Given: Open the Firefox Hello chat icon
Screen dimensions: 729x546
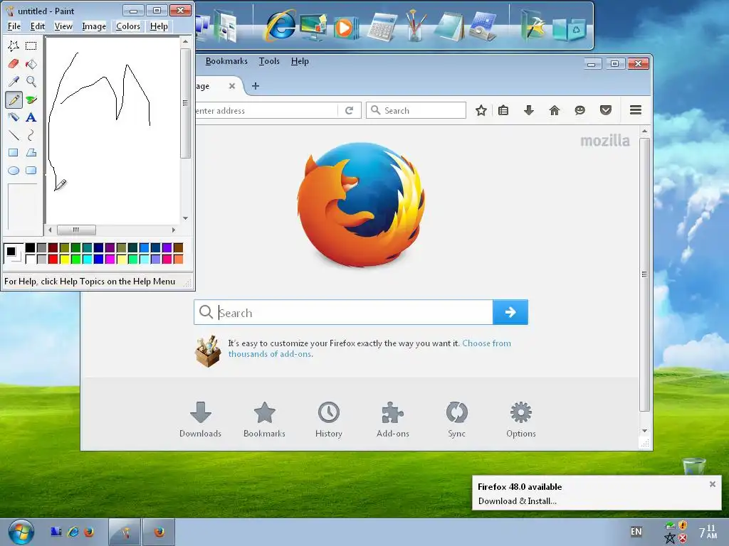Looking at the screenshot, I should click(x=579, y=110).
